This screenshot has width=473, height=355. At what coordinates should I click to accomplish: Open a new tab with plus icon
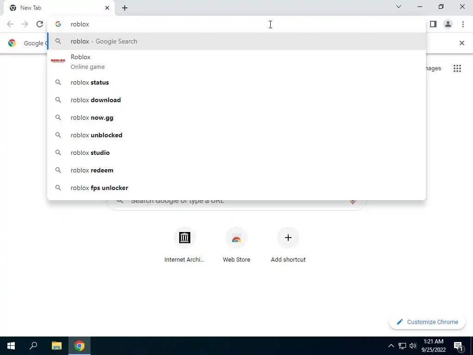125,8
